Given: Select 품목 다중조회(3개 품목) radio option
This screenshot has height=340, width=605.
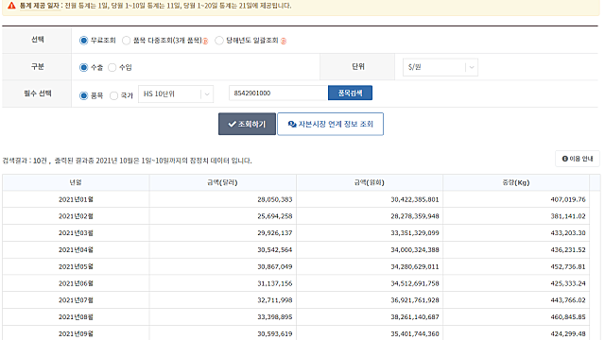Looking at the screenshot, I should pos(126,41).
